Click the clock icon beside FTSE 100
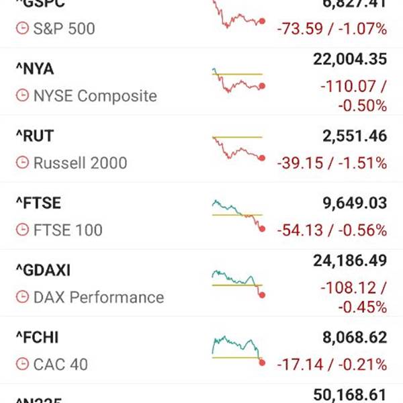The width and height of the screenshot is (403, 403). 22,230
